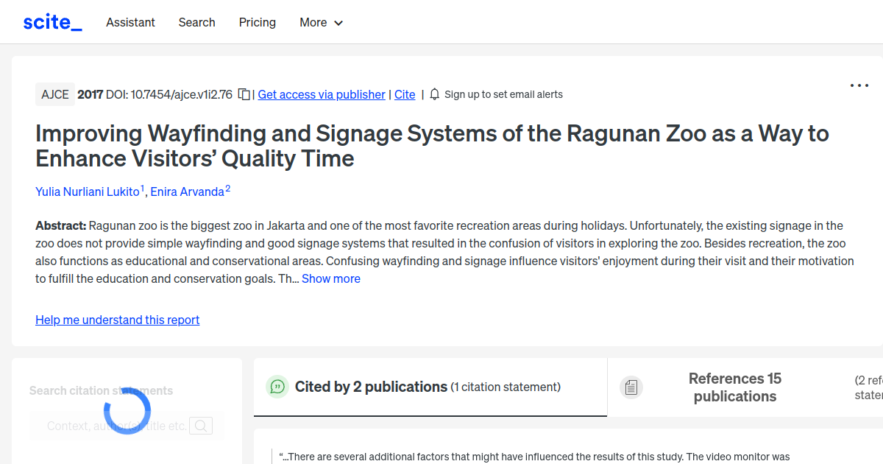Open Get access via publisher link
Screen dimensions: 883x464
coord(322,94)
